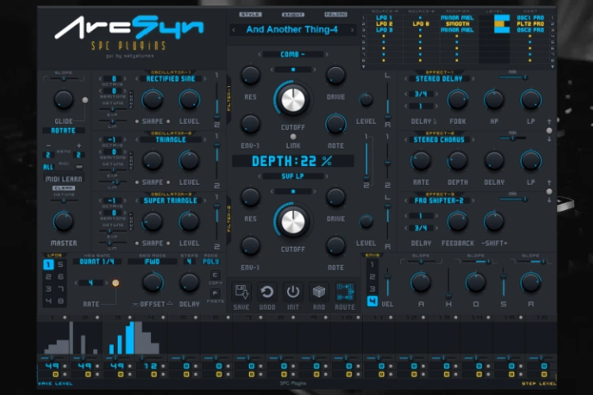Toggle step 1 dot in sequencer header
The width and height of the screenshot is (593, 395).
65,318
